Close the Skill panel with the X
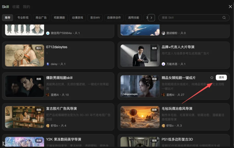Viewport: 234px width, 148px height. [x=230, y=7]
